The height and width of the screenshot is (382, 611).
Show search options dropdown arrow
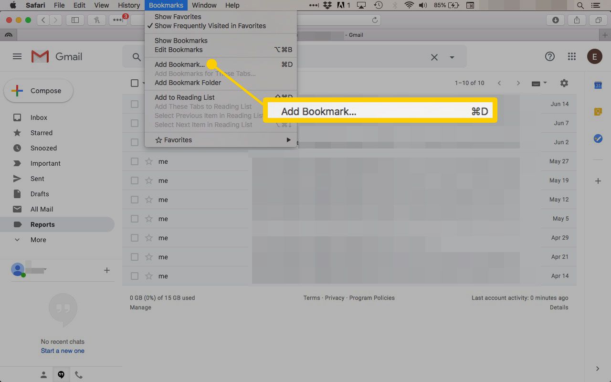452,57
